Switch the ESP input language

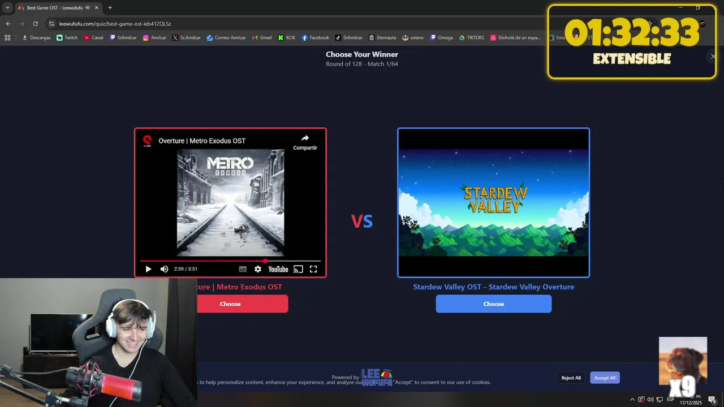click(x=670, y=400)
